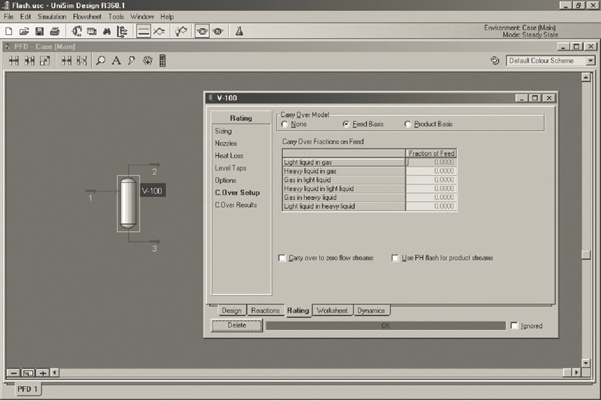601x401 pixels.
Task: Click the binoculars find icon
Action: tap(107, 31)
